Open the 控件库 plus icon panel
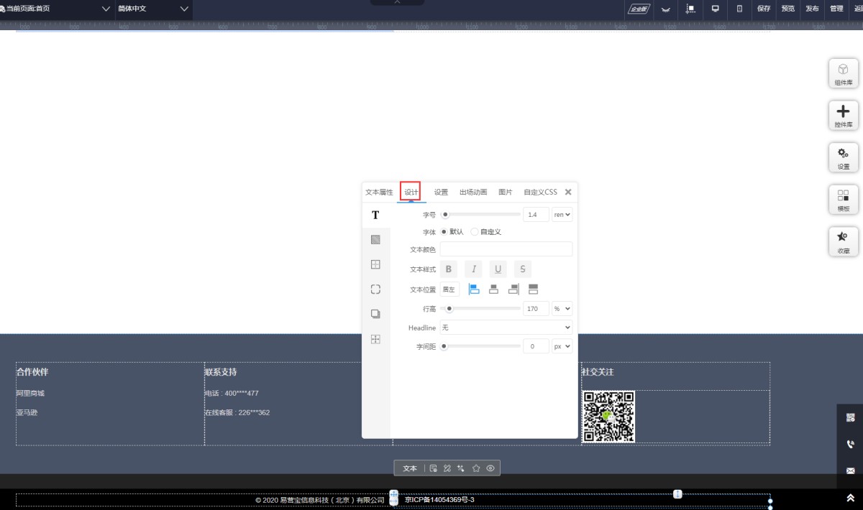 [843, 116]
